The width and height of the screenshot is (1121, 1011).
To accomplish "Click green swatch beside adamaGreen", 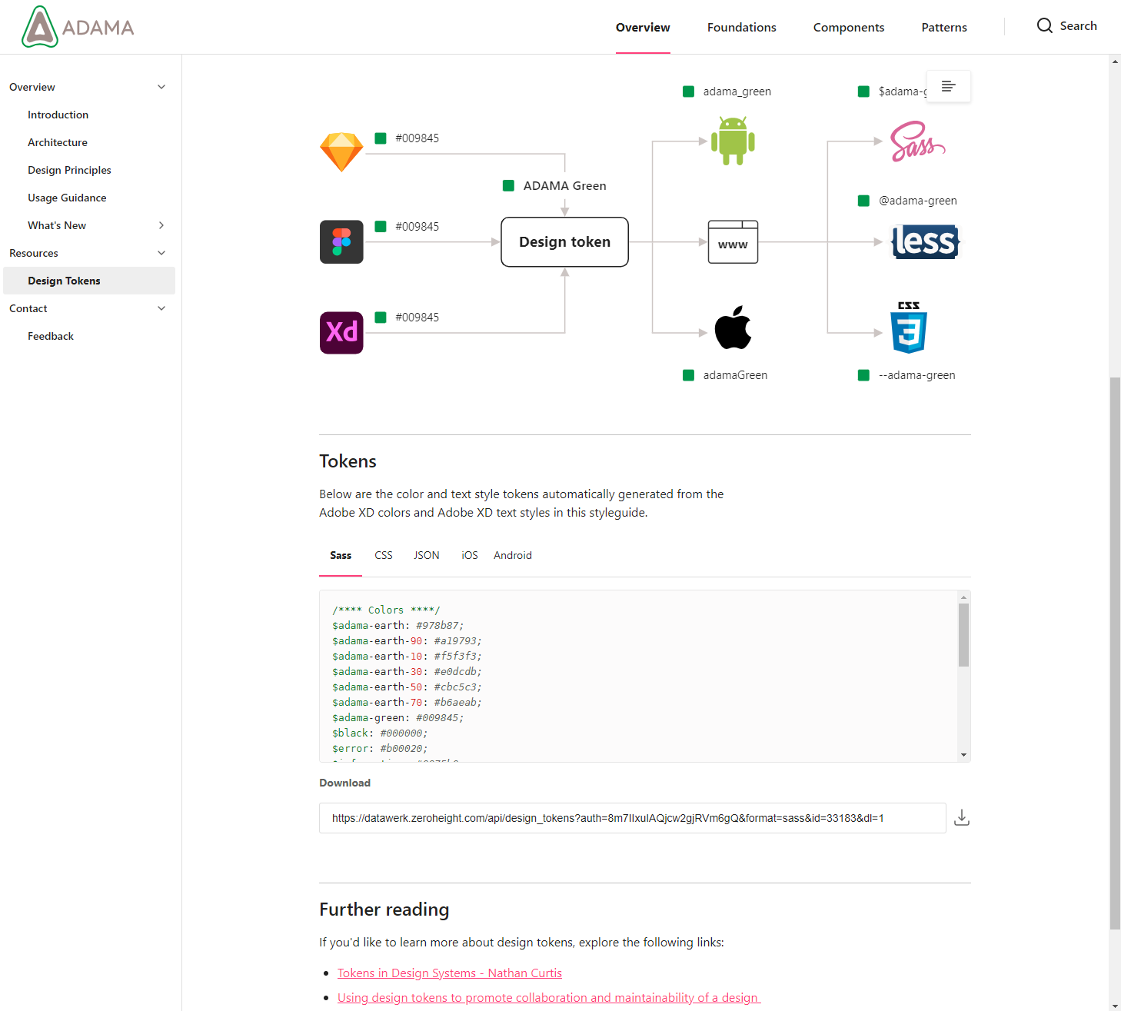I will click(688, 375).
